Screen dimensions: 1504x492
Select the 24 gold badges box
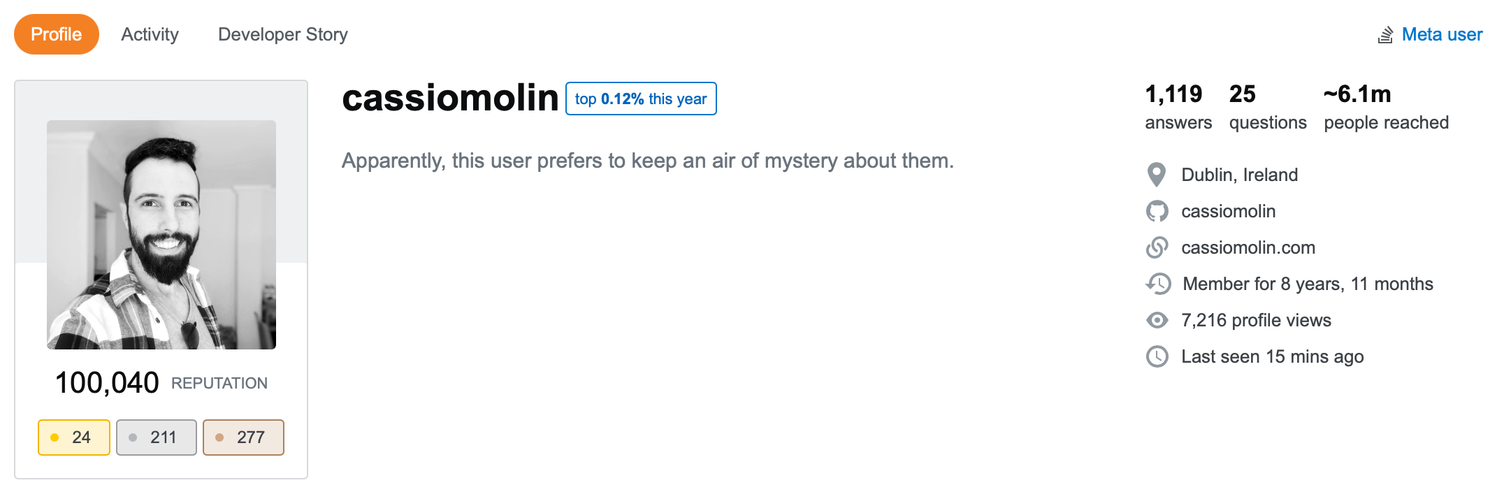click(74, 437)
